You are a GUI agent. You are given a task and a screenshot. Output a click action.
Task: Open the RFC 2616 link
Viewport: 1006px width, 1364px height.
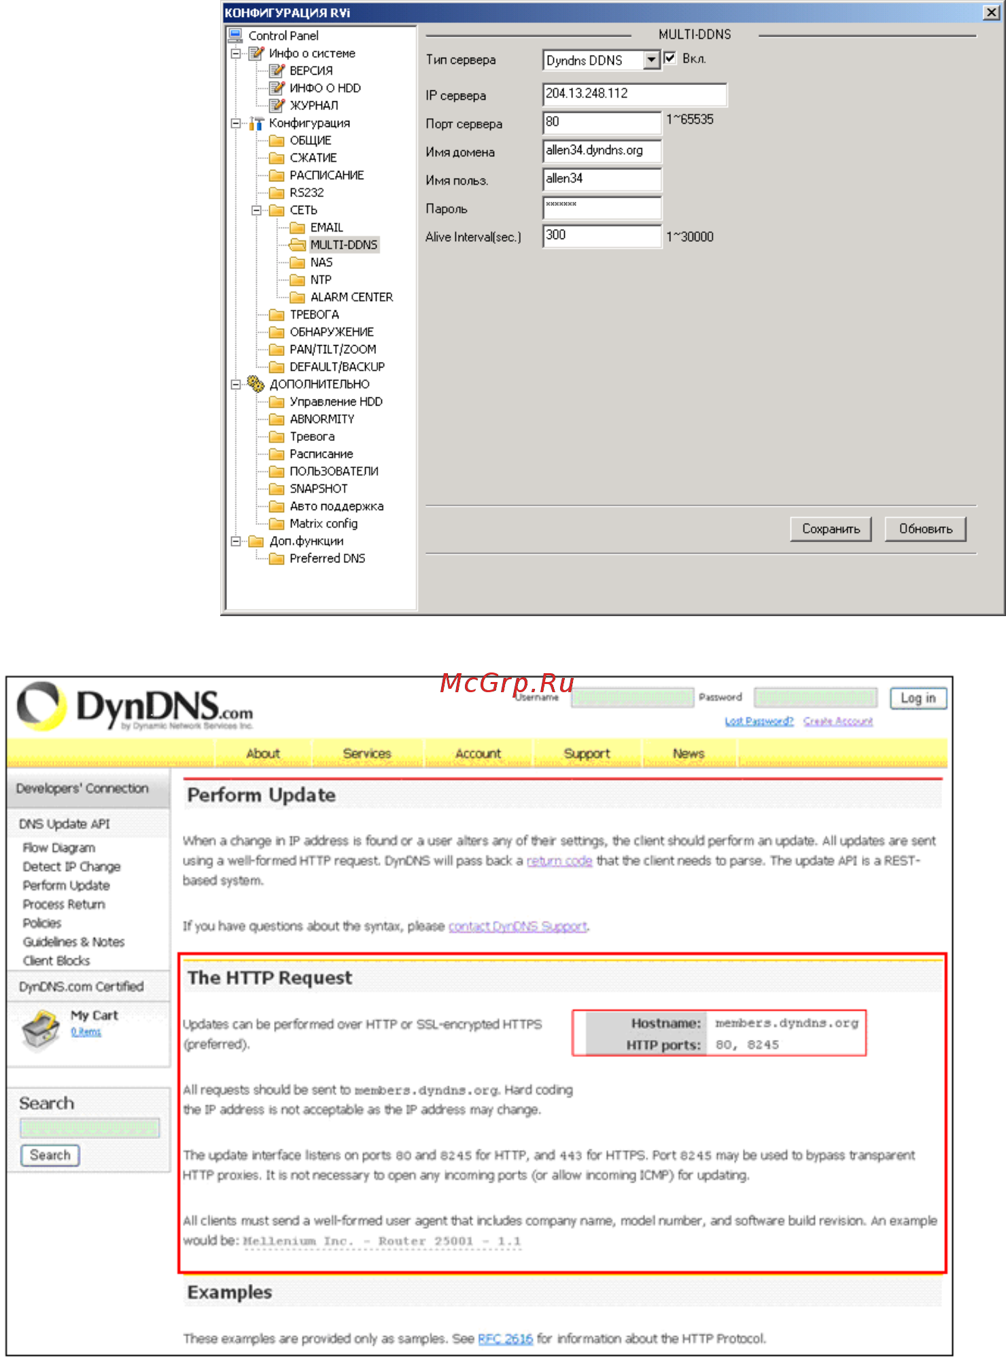505,1338
